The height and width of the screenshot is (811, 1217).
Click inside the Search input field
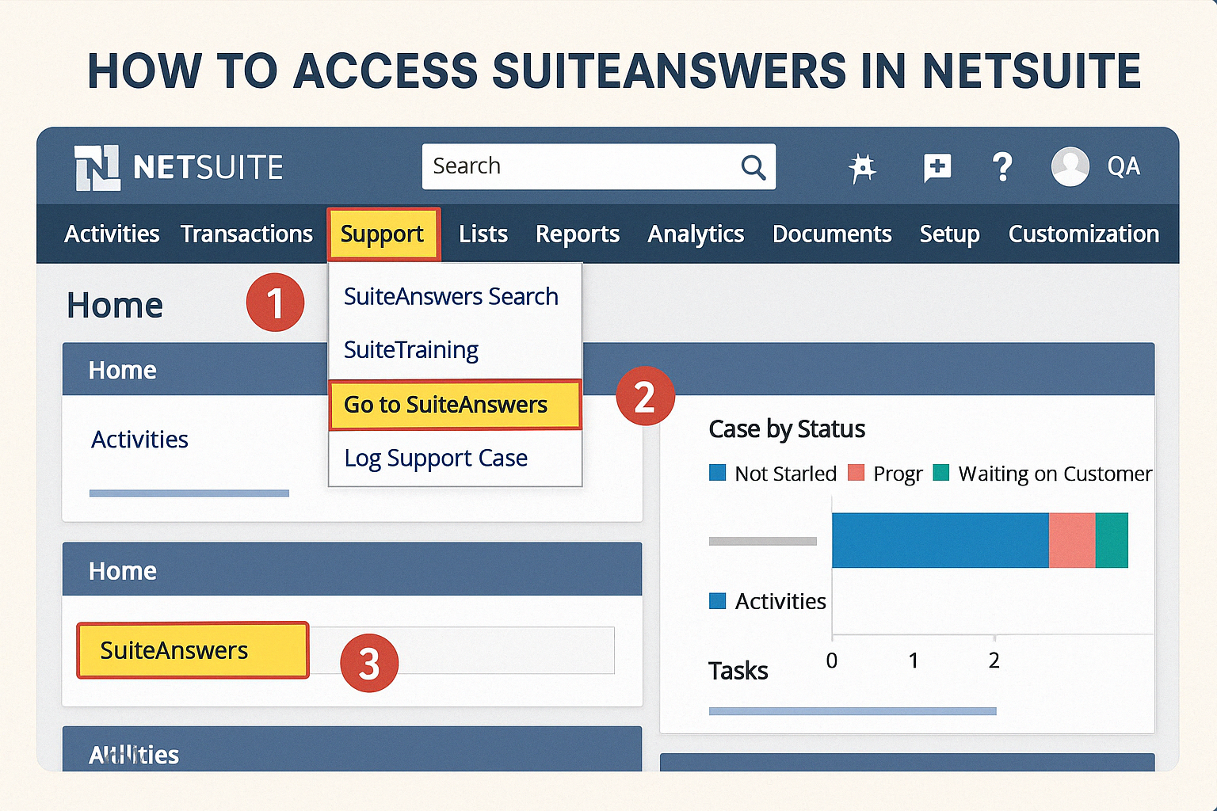(x=598, y=166)
